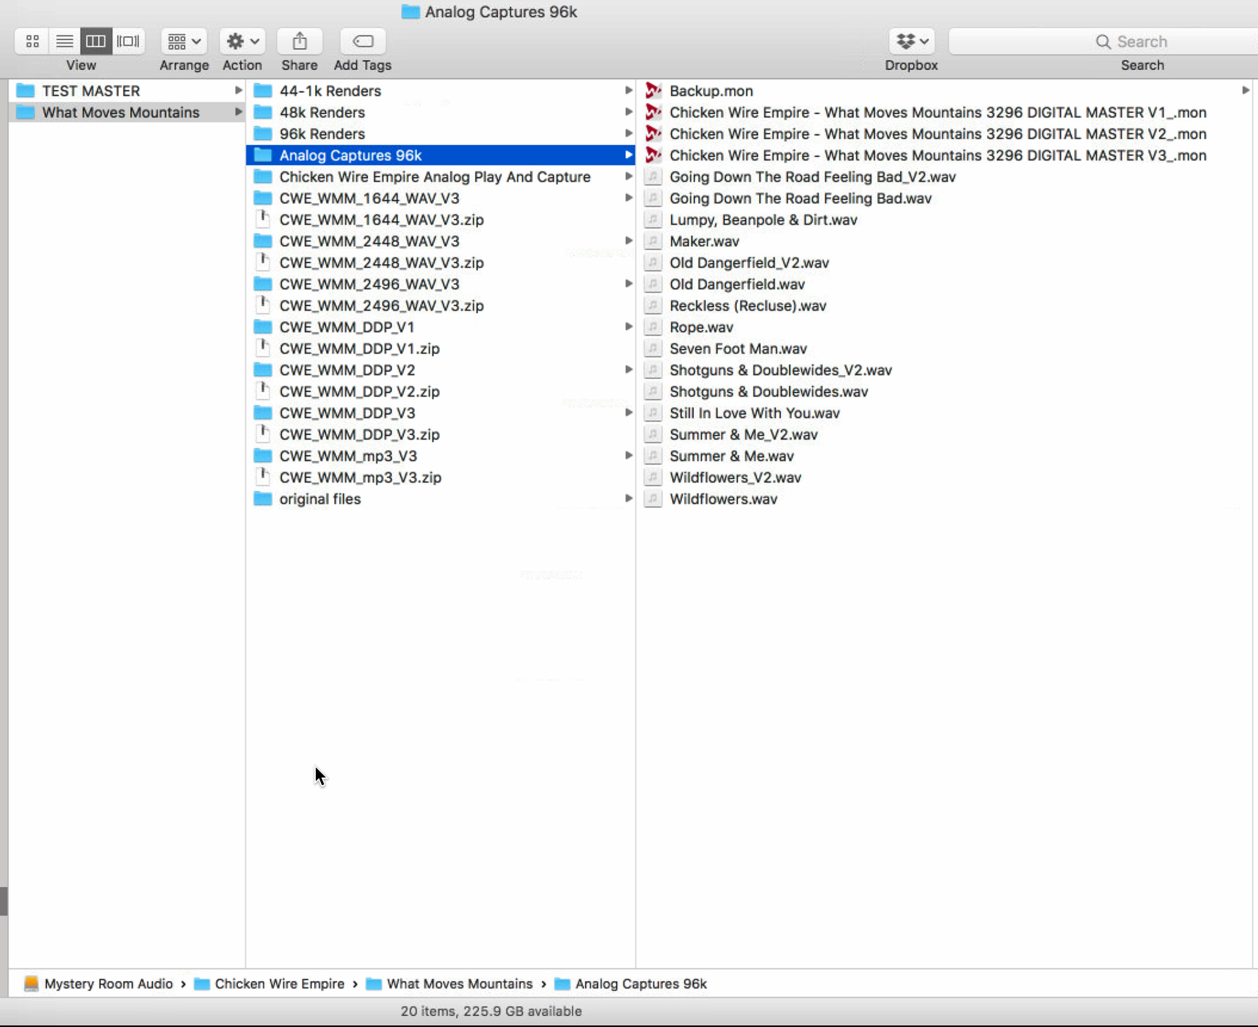Select TEST MASTER folder
This screenshot has height=1027, width=1258.
coord(90,91)
